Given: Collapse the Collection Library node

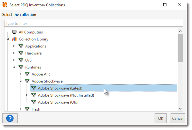Looking at the screenshot, I should [8, 39].
